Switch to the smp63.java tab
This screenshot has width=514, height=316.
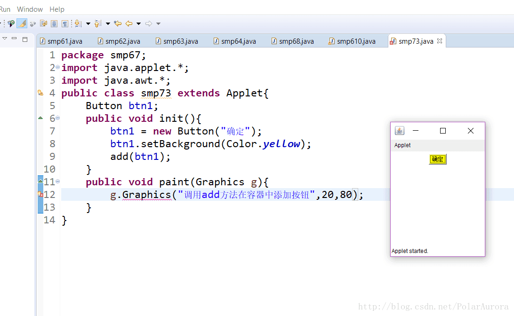tap(177, 41)
